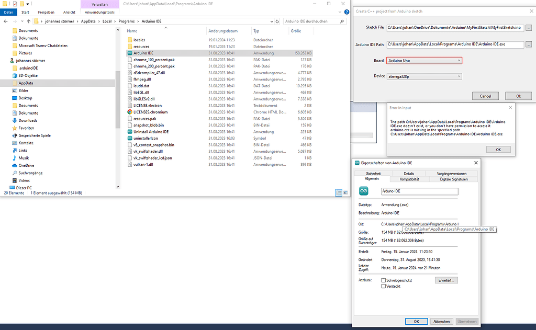Switch to the Start ribbon tab
The height and width of the screenshot is (330, 536).
click(x=25, y=13)
